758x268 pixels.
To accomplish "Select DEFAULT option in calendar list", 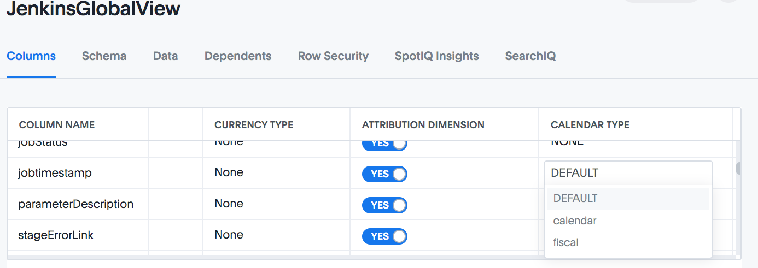I will point(628,199).
